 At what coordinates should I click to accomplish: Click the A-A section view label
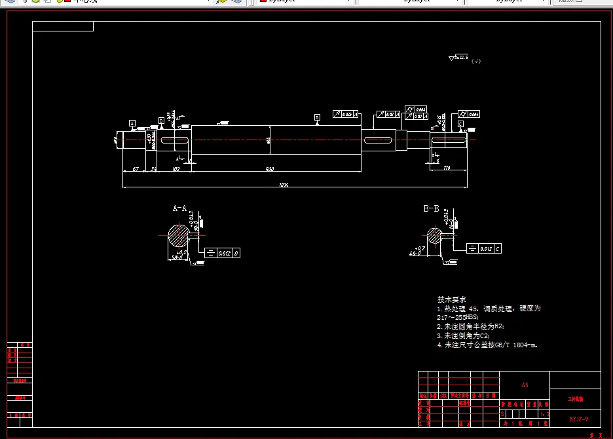179,208
